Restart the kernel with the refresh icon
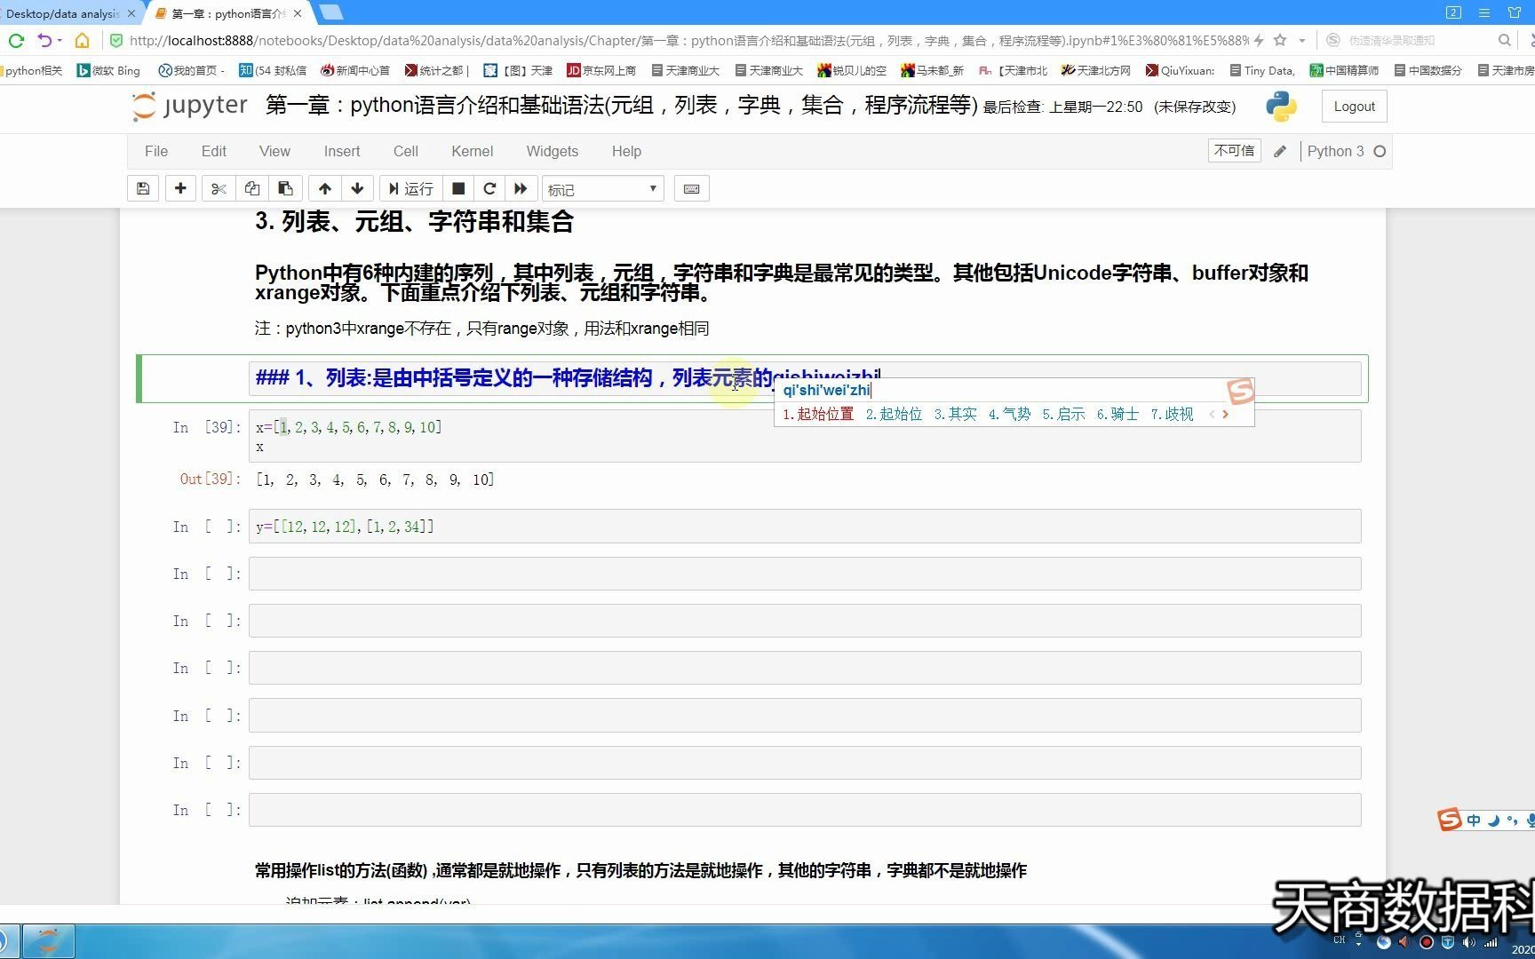This screenshot has height=959, width=1535. coord(489,188)
